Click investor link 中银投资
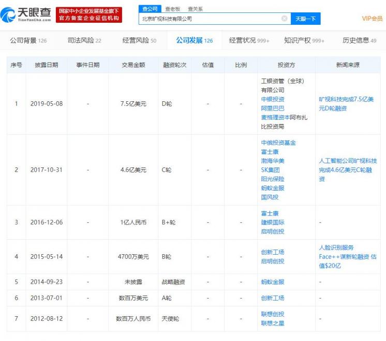 [273, 99]
